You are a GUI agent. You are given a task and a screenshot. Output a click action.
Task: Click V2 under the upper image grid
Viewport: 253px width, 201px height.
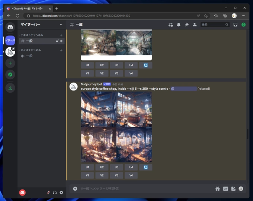pyautogui.click(x=102, y=73)
